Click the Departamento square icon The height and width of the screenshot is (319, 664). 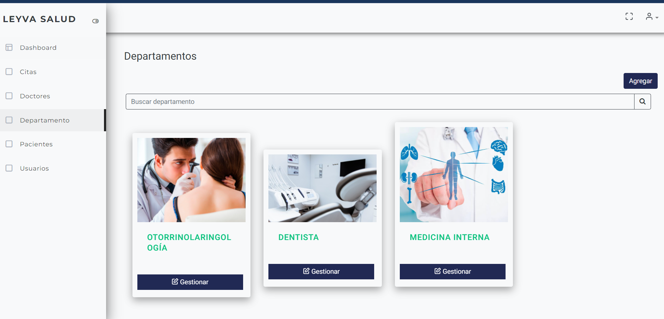pyautogui.click(x=9, y=120)
